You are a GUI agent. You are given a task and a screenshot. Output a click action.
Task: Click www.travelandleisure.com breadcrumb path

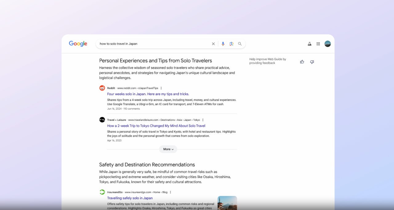pos(164,120)
